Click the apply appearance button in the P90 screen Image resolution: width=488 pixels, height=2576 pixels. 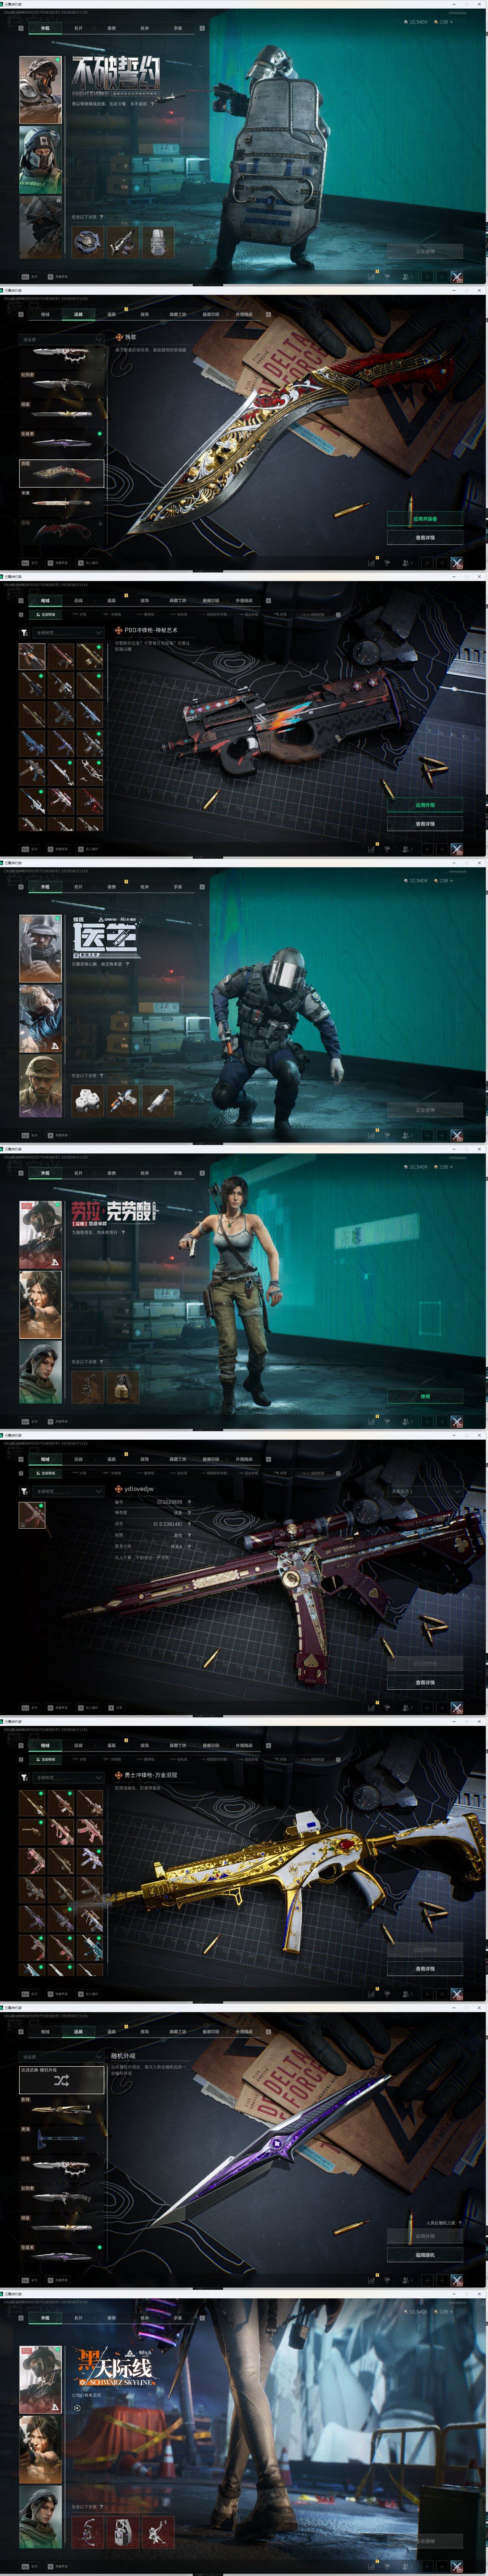[425, 804]
